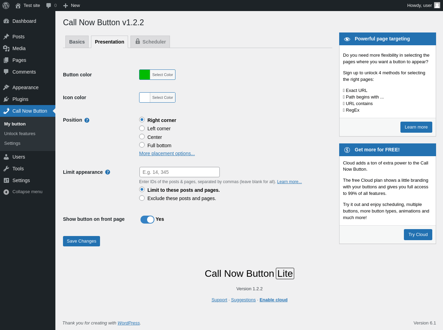This screenshot has height=330, width=443.
Task: Open Settings under Call Now Button
Action: point(12,143)
